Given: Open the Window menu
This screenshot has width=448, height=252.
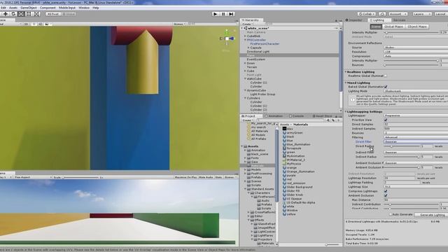Looking at the screenshot, I should pos(84,8).
